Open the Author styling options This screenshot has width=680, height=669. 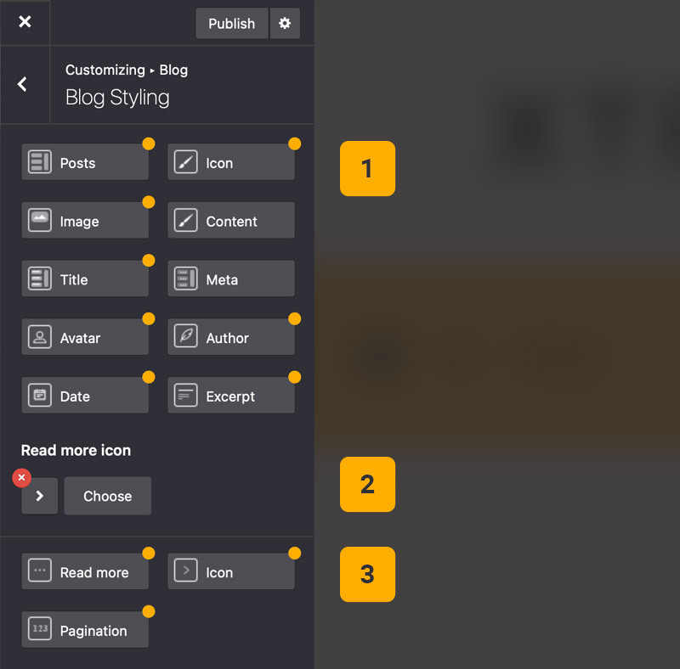pyautogui.click(x=231, y=338)
